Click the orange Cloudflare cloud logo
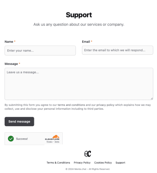Image resolution: width=157 pixels, height=173 pixels. [x=56, y=137]
